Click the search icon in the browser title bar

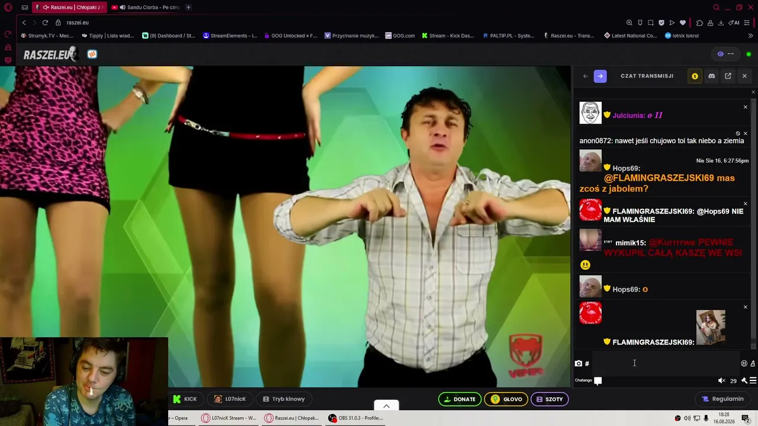coord(716,8)
